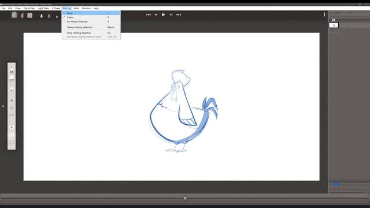Open the Light Table menu

pos(43,8)
